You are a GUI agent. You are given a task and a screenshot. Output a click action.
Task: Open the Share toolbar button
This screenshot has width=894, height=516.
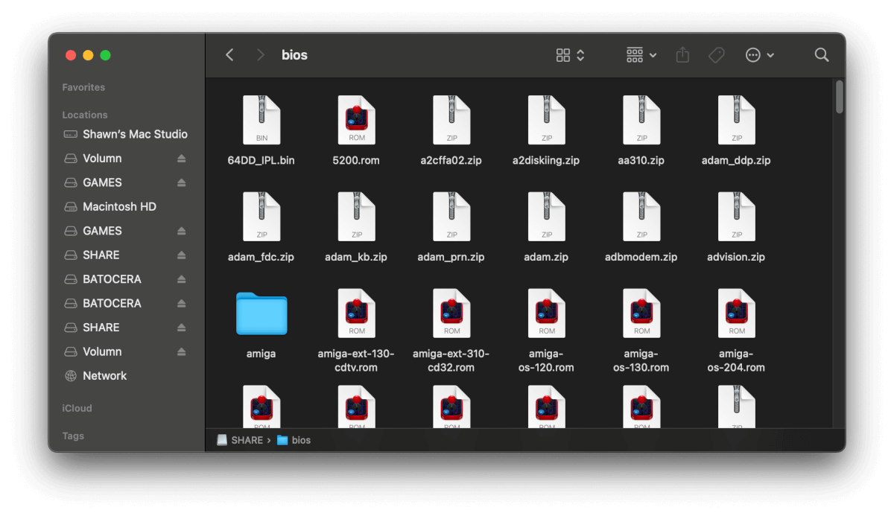(682, 55)
